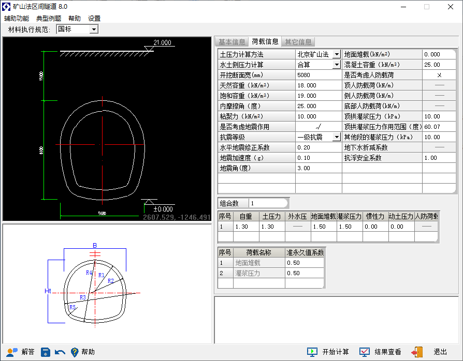Edit the 顶拱灌浆压力作用范围 value 60.07
The width and height of the screenshot is (463, 361).
point(439,127)
